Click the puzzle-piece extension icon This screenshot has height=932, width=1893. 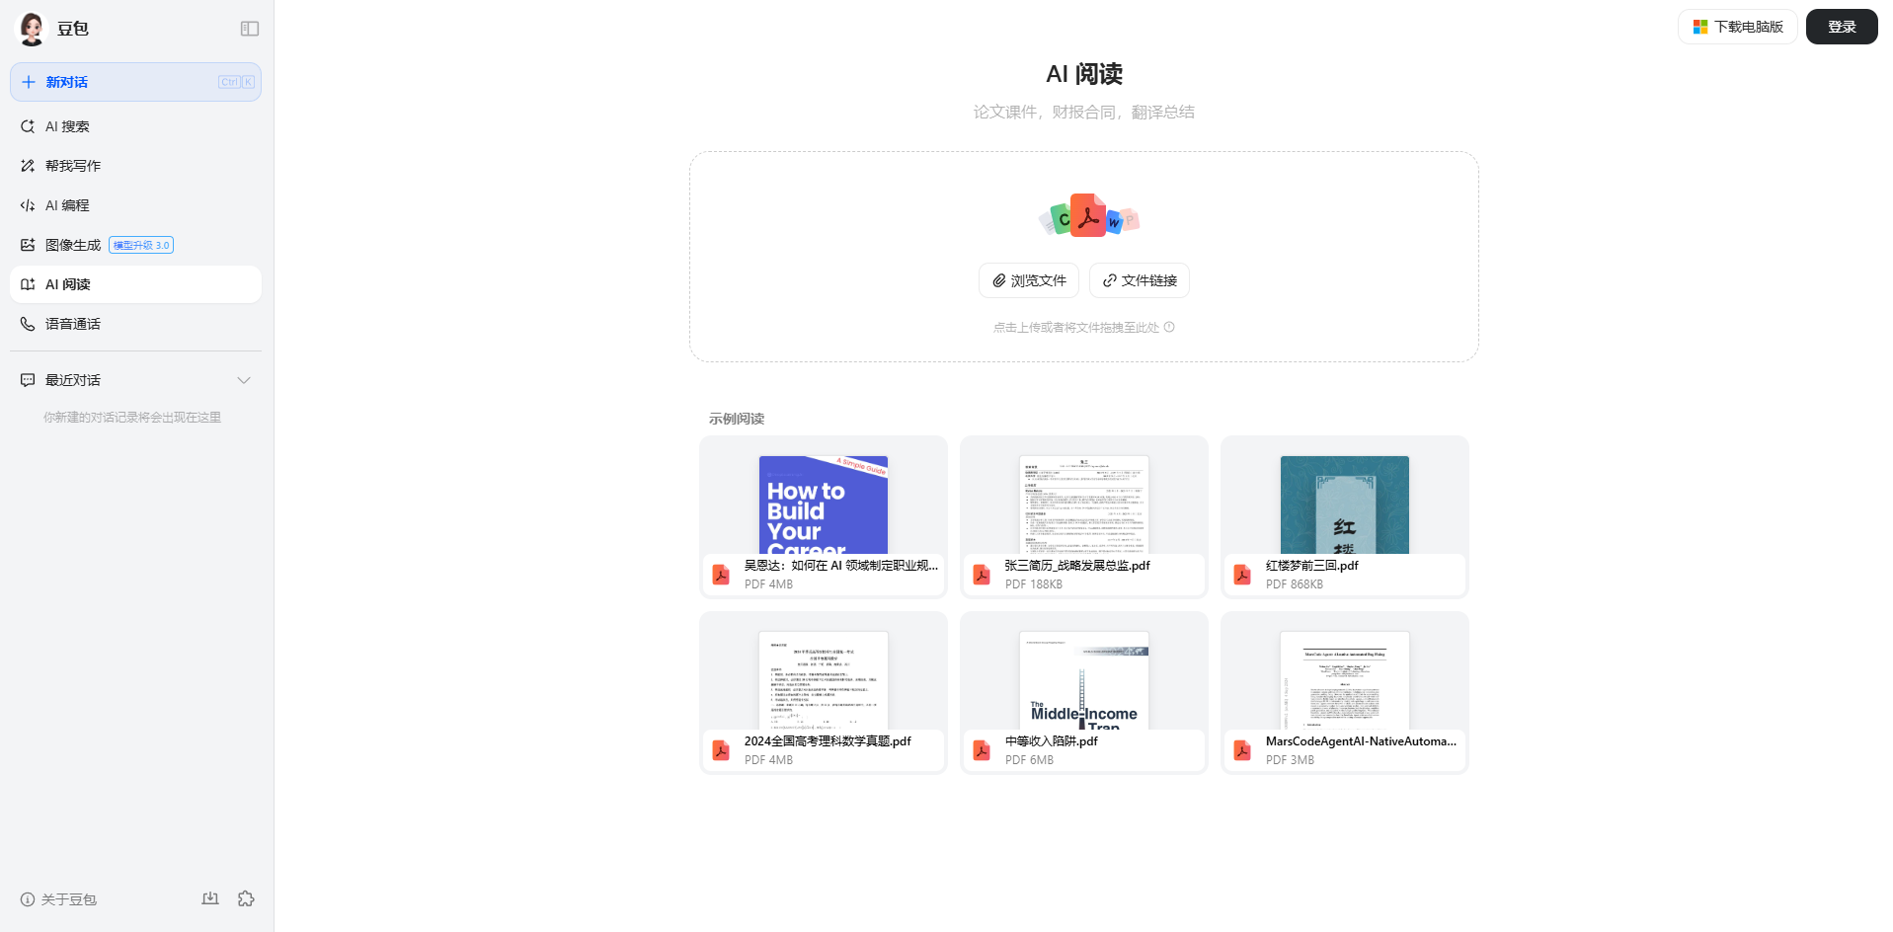[x=246, y=898]
